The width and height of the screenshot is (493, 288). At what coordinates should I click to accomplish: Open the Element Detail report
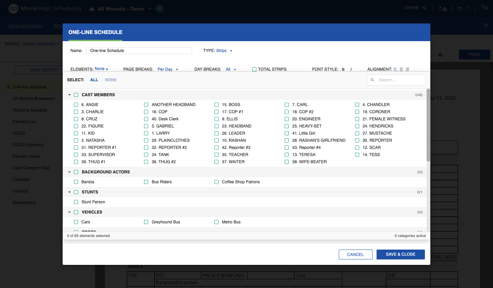point(26,156)
